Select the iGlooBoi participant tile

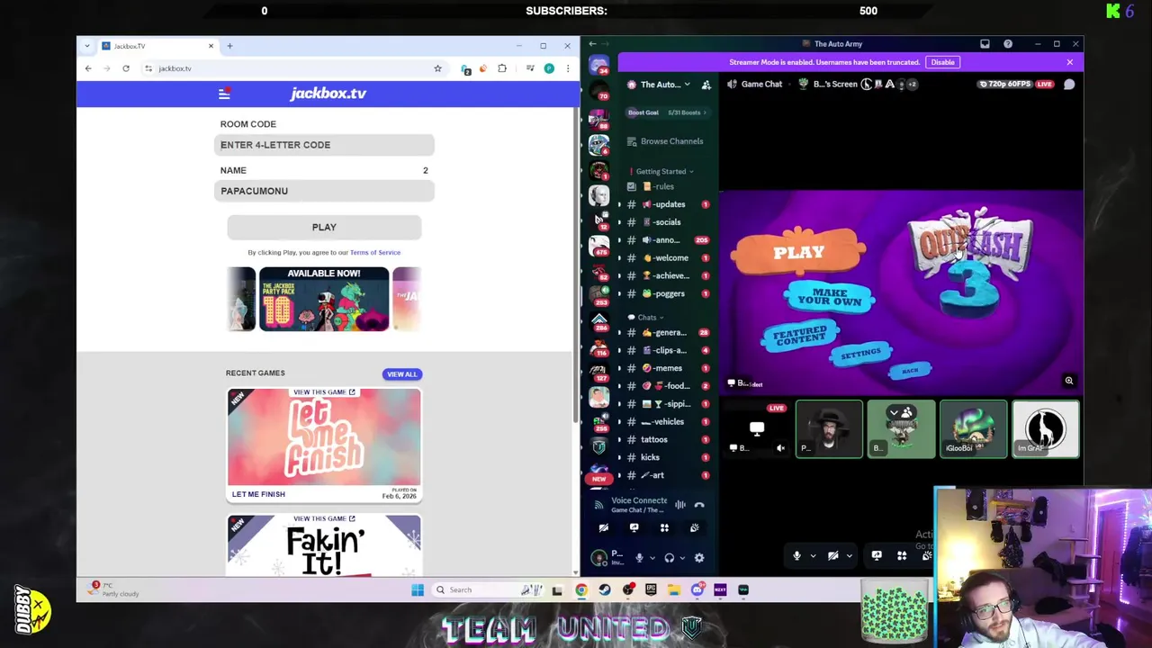point(973,429)
